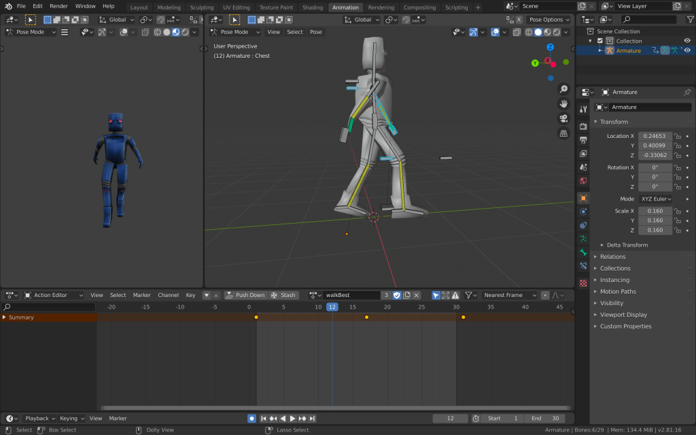The width and height of the screenshot is (696, 435).
Task: Hide Armature using its eye icon
Action: pos(687,50)
